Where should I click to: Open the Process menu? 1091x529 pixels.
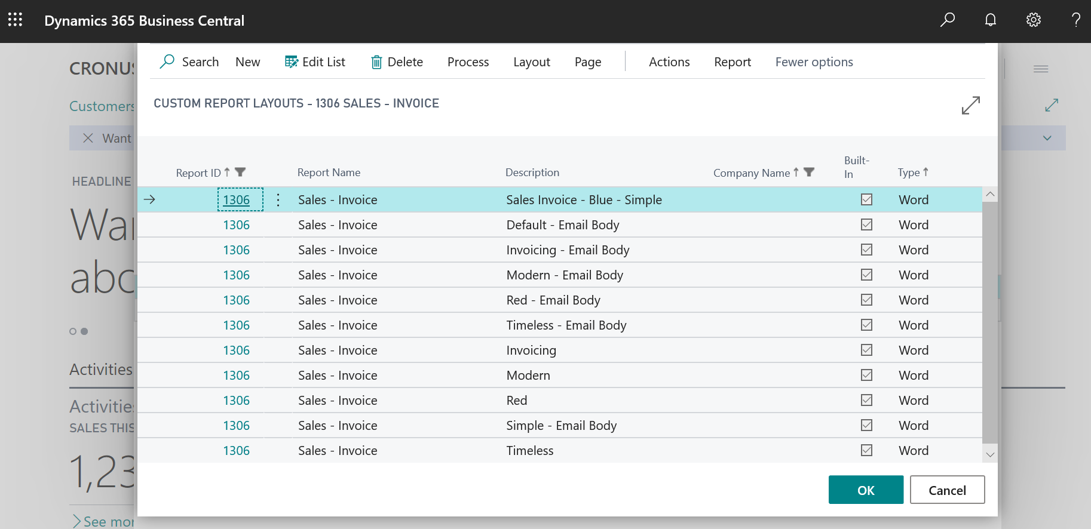468,62
